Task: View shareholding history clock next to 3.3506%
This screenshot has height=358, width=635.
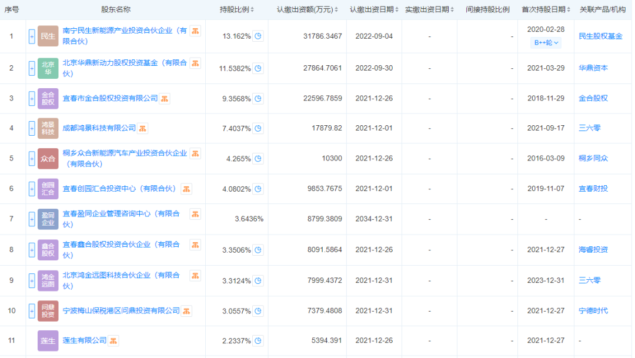Action: click(x=258, y=250)
